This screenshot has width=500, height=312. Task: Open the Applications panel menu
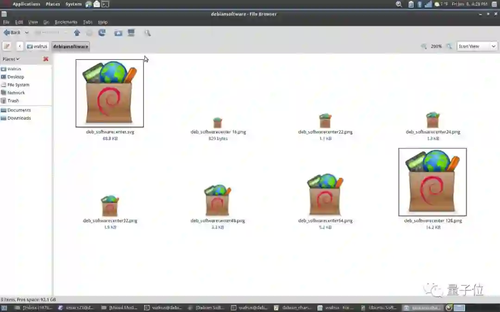[x=26, y=4]
